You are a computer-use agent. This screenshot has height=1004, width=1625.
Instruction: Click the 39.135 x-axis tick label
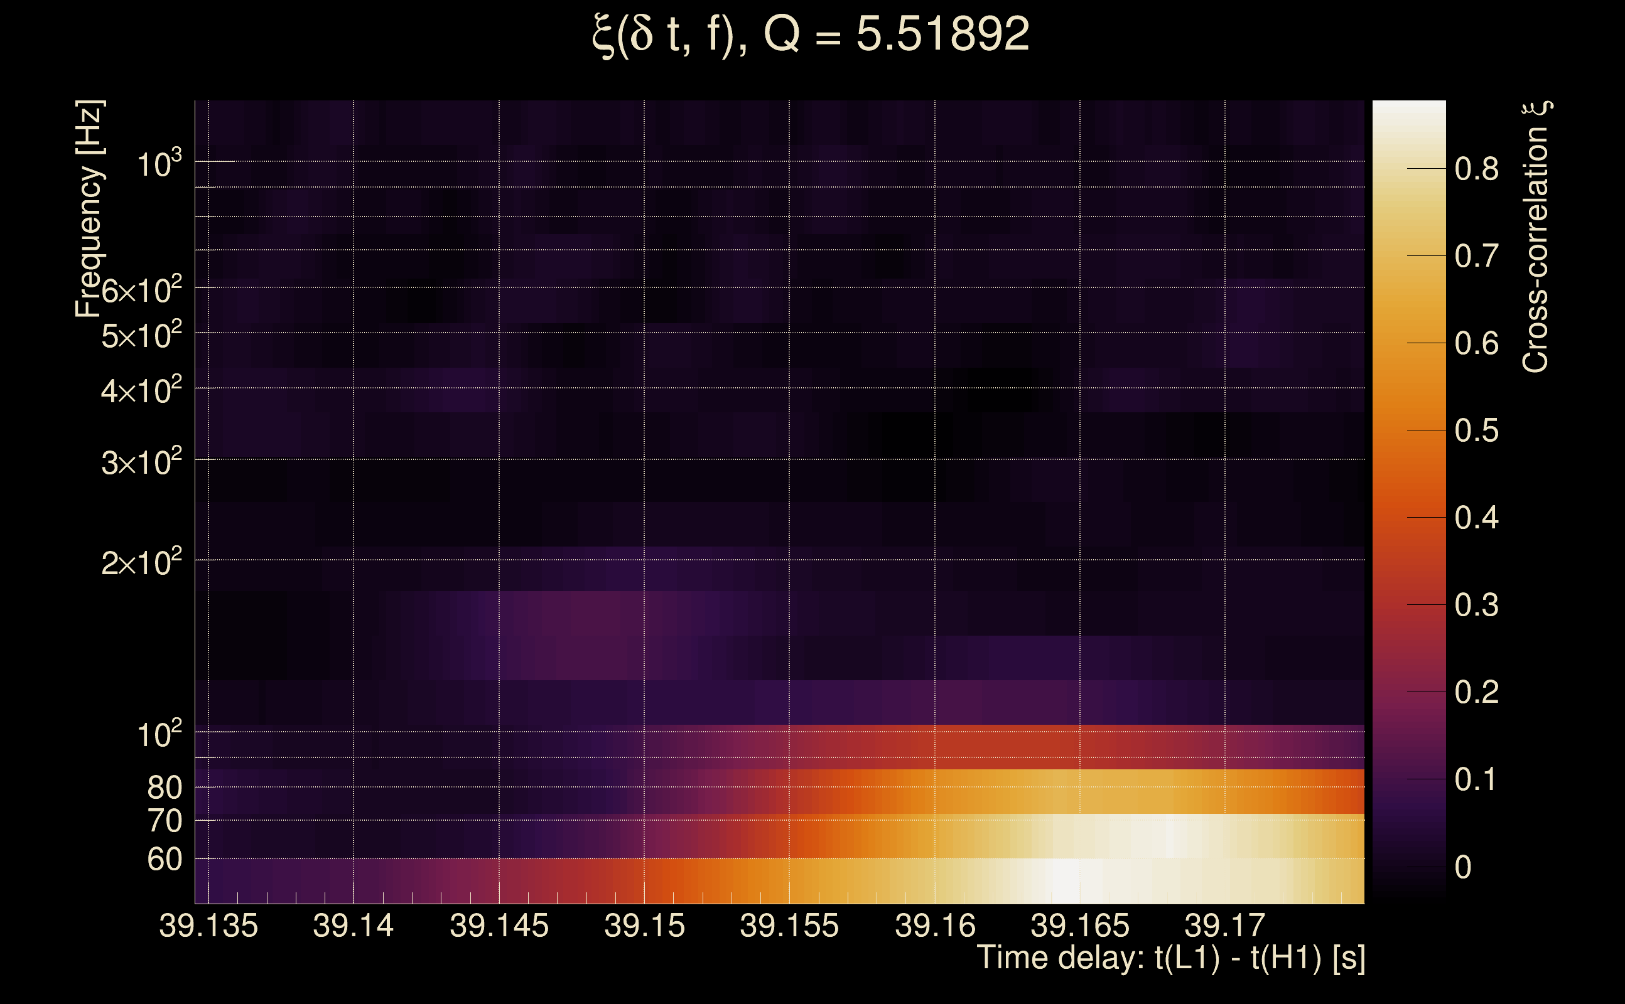[208, 926]
